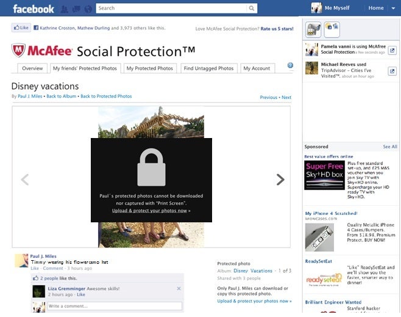Open Facebook notifications globe icon
Screen dimensions: 401x317
(88, 9)
